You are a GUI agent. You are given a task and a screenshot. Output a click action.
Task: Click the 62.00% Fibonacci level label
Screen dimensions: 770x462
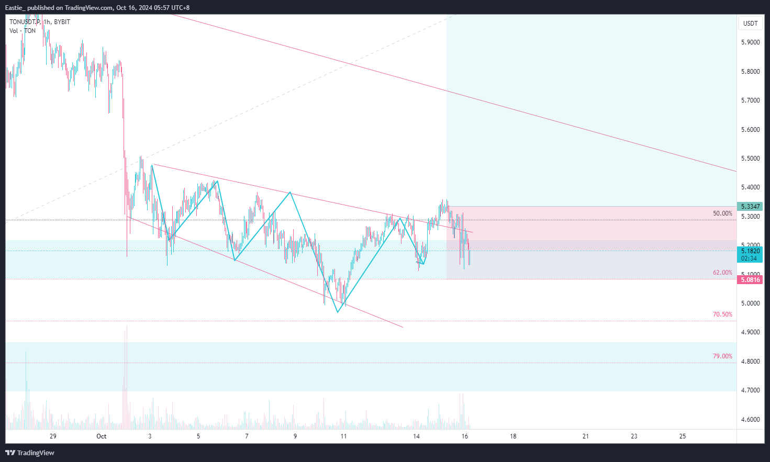(722, 273)
